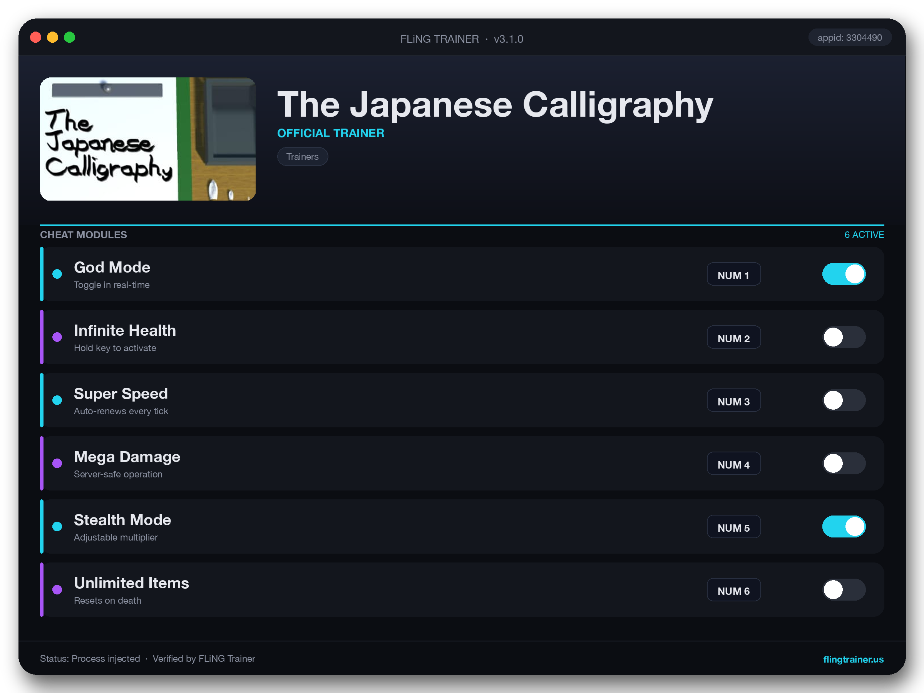Enable Mega Damage toggle switch
This screenshot has height=693, width=924.
click(844, 463)
